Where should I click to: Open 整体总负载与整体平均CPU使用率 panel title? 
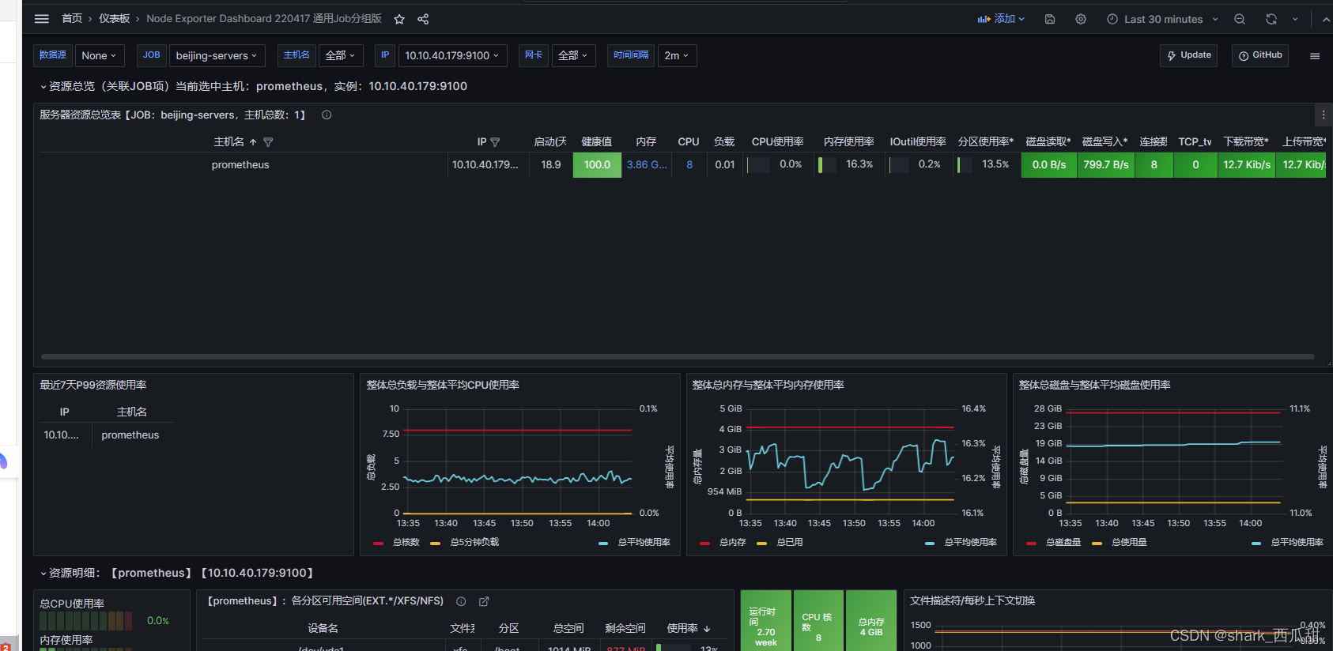coord(443,386)
